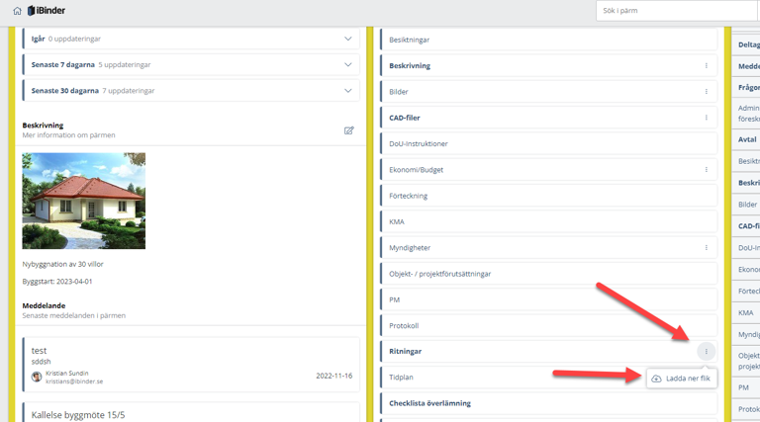This screenshot has width=760, height=422.
Task: Open the Ritningar tab
Action: (548, 352)
